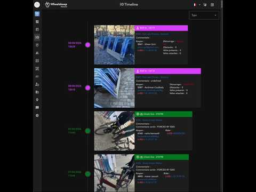Screen dimensions: 256x192
Task: Select the lower green timeline dot
Action: coord(87,174)
